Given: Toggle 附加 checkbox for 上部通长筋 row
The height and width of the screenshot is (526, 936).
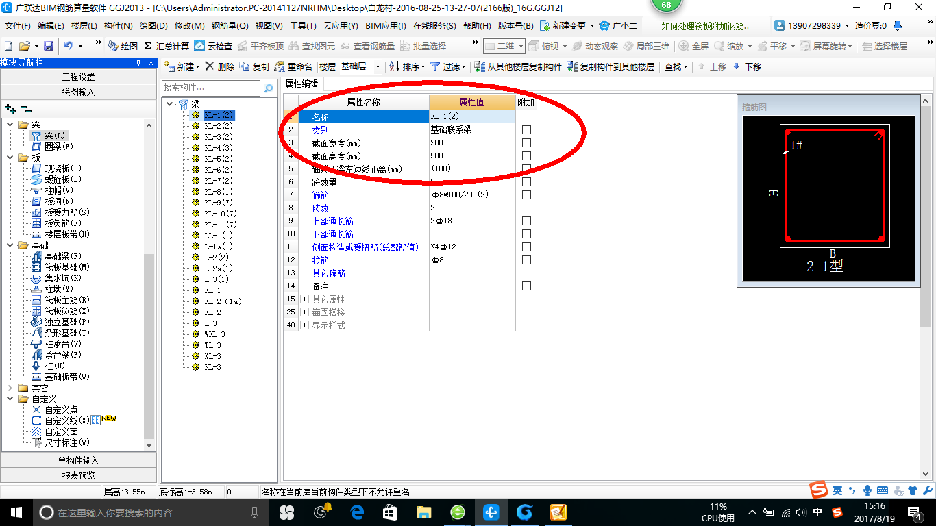Looking at the screenshot, I should click(526, 221).
